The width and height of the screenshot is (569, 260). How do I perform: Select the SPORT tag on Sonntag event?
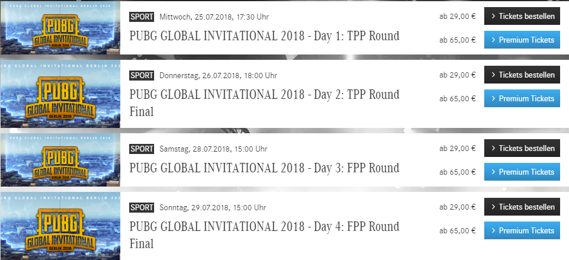tap(142, 207)
